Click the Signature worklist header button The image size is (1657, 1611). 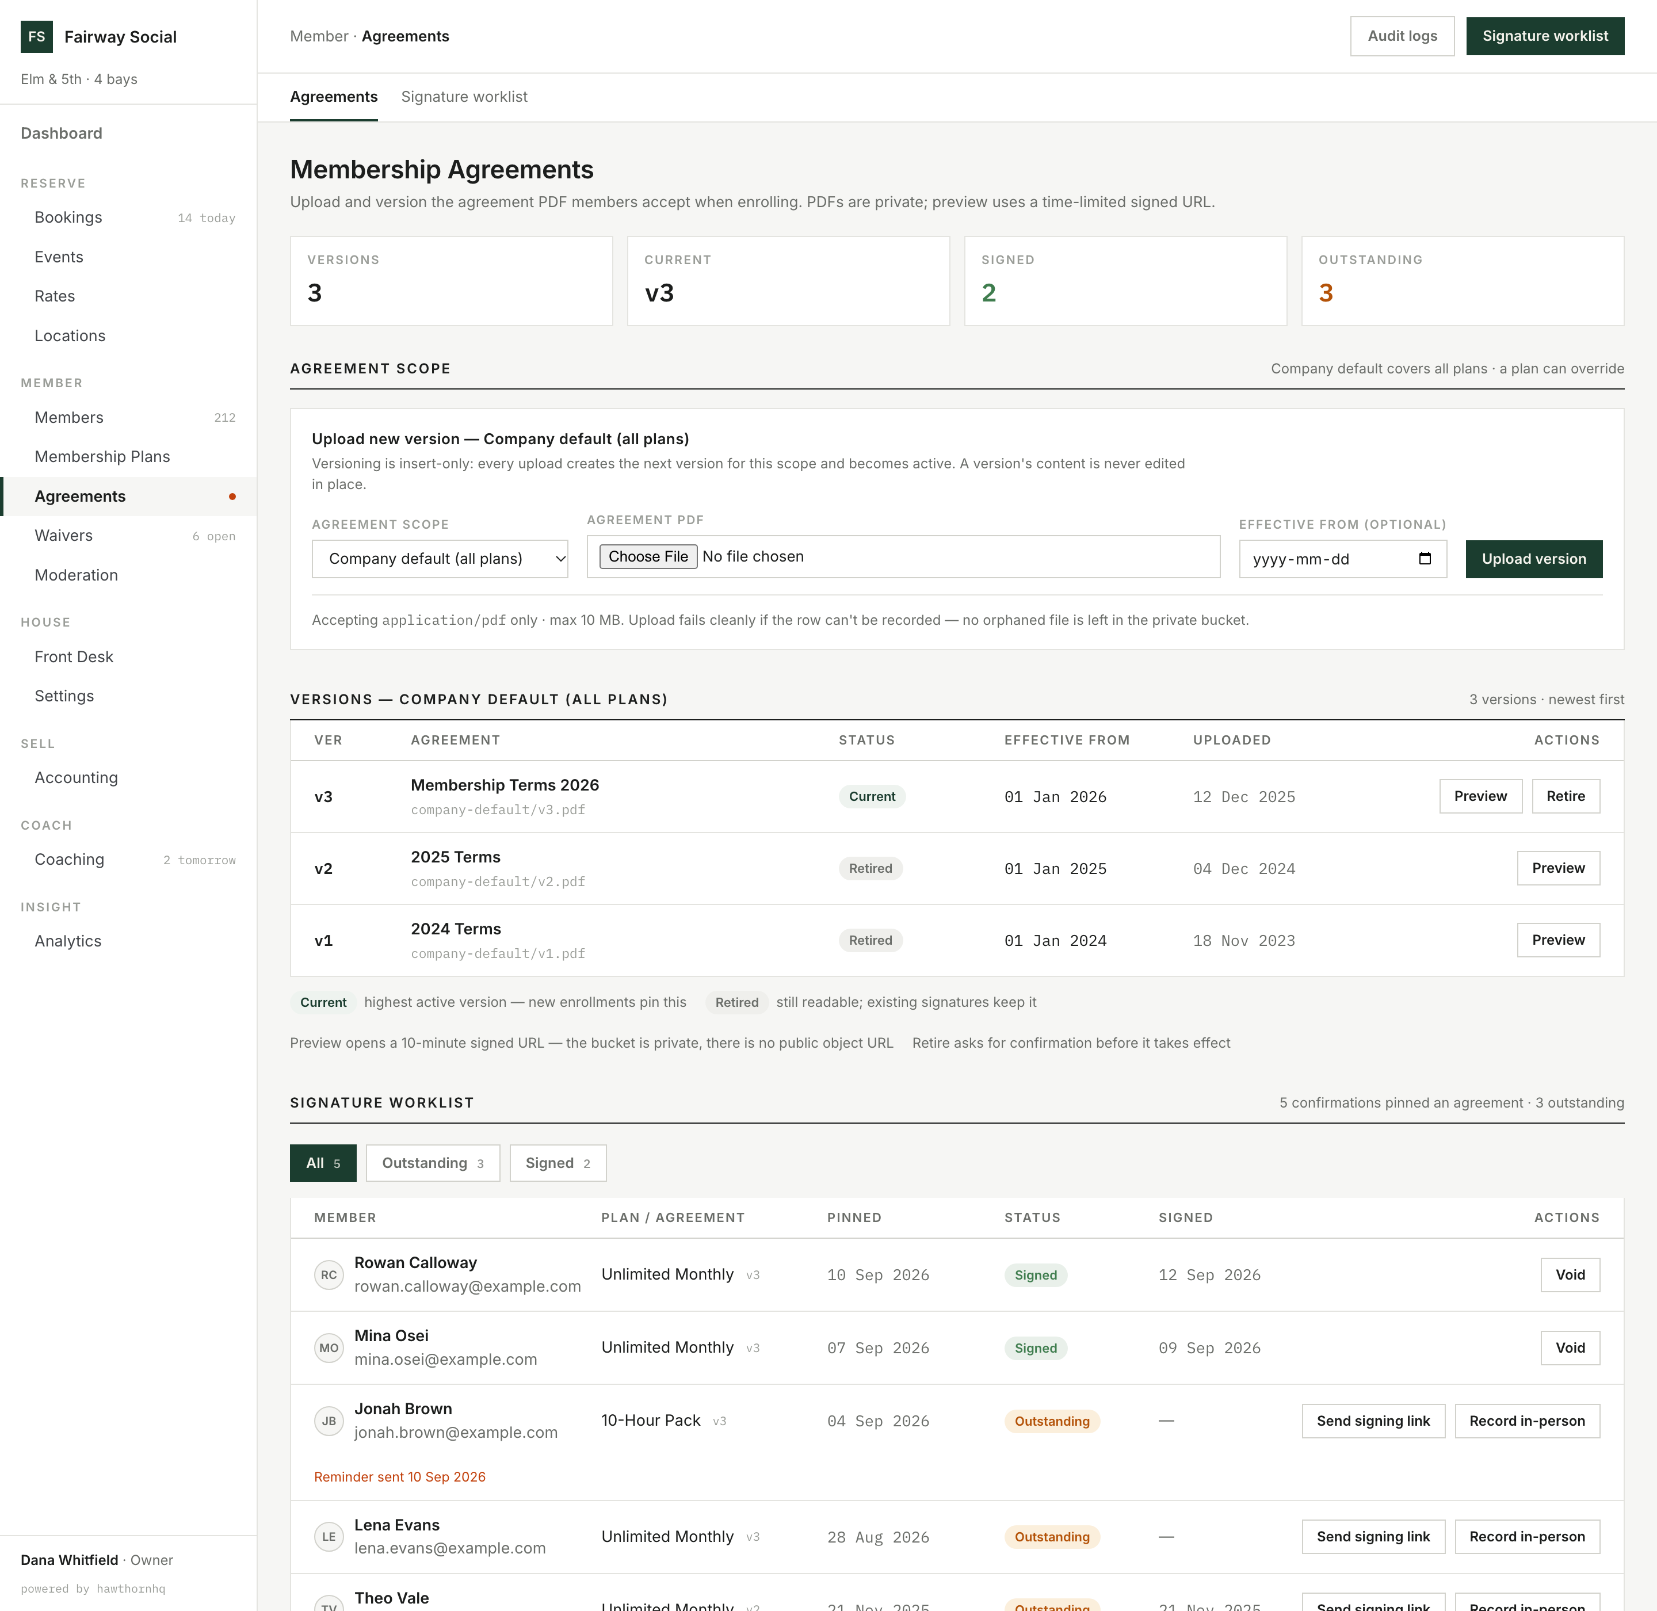(x=1544, y=36)
